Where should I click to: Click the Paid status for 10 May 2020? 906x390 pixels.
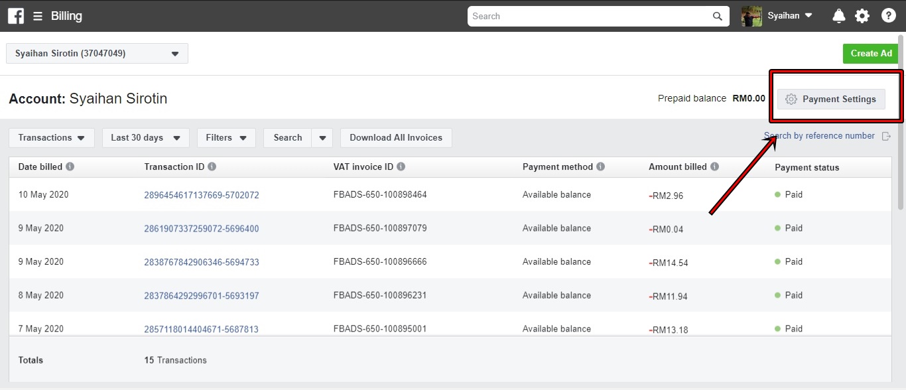point(789,195)
